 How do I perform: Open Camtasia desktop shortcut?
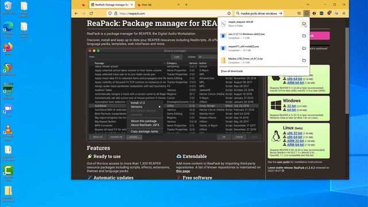coord(8,174)
